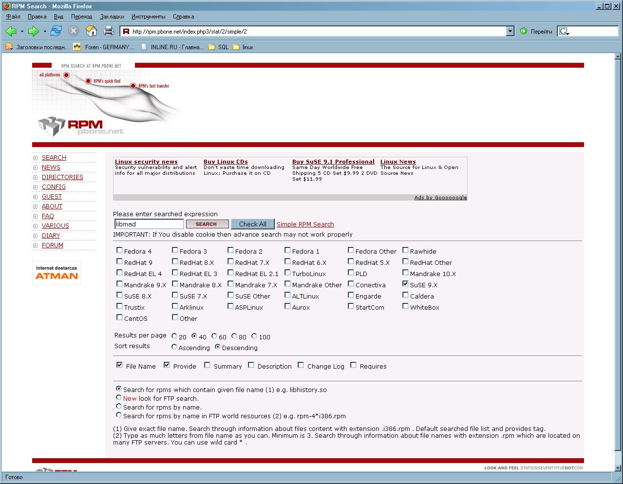This screenshot has height=484, width=623.
Task: Open the Файл menu
Action: pos(13,17)
